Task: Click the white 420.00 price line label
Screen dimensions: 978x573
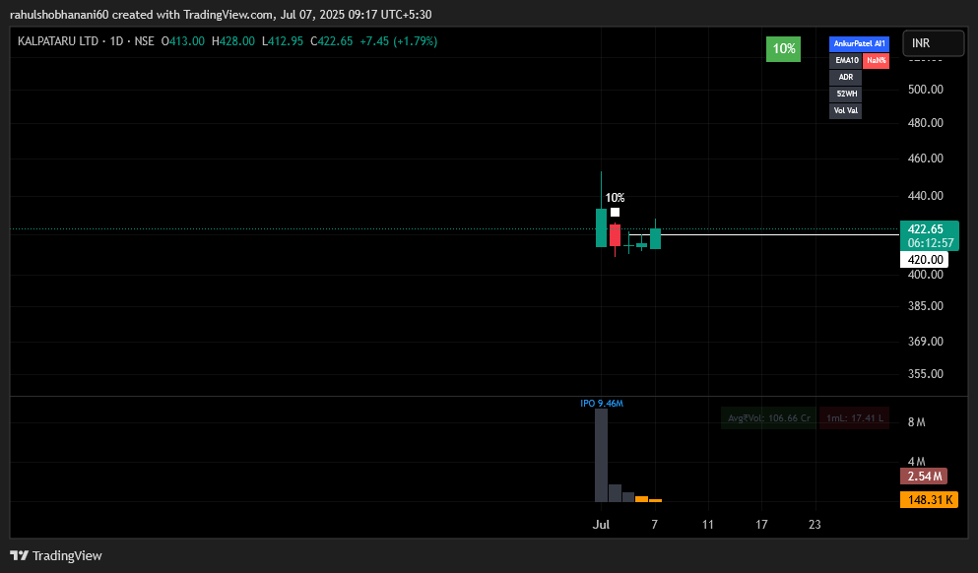Action: (925, 259)
